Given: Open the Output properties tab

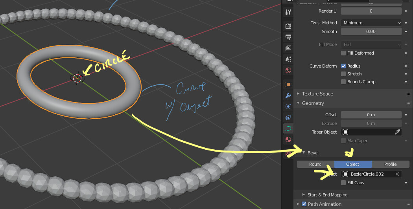Looking at the screenshot, I should [x=288, y=37].
